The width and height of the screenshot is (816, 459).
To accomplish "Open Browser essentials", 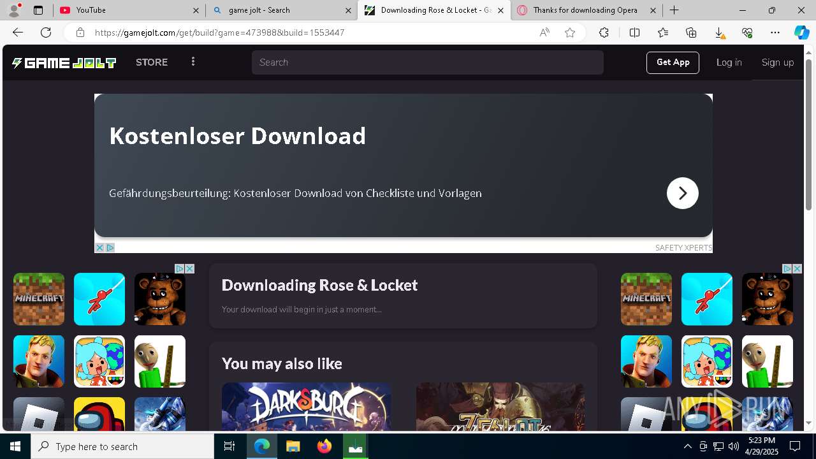I will (747, 33).
